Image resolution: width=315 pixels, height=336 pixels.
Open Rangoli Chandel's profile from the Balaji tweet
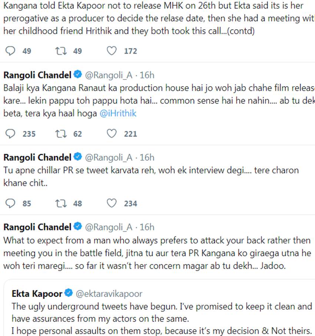tap(37, 75)
